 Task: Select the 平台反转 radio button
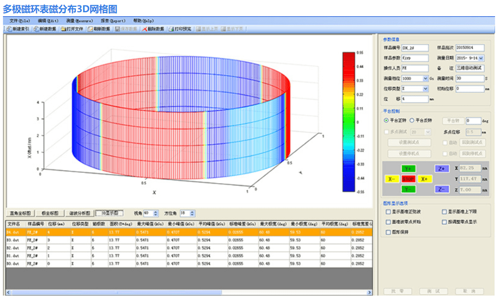[x=412, y=121]
